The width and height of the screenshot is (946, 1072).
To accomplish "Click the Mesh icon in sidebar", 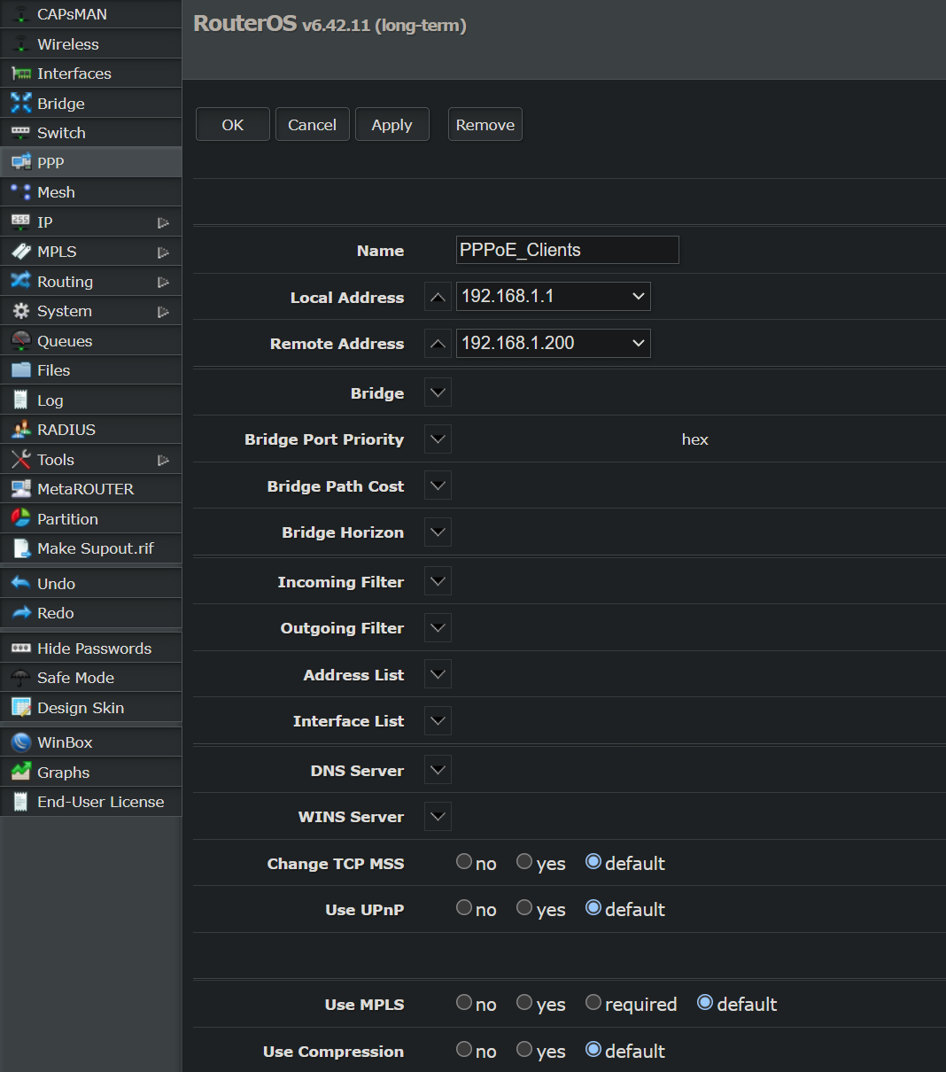I will (21, 192).
